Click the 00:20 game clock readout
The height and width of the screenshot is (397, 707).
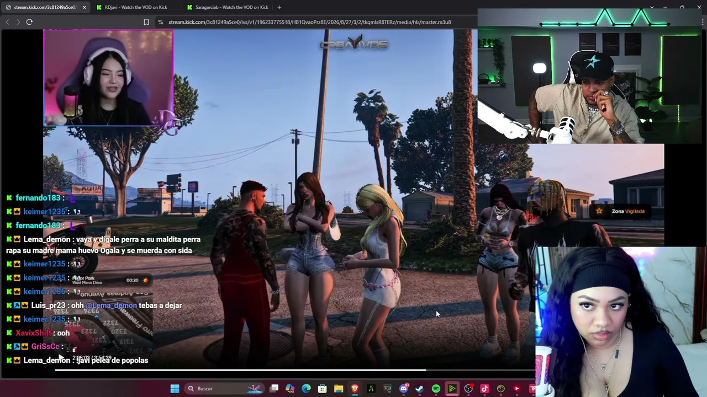coord(132,280)
